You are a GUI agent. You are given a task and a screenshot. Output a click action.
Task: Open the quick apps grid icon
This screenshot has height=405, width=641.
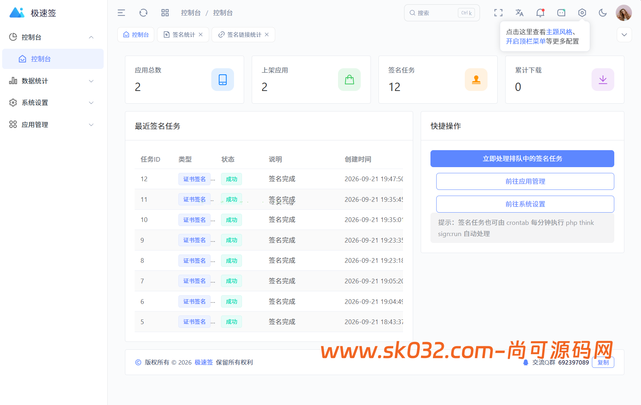coord(165,13)
